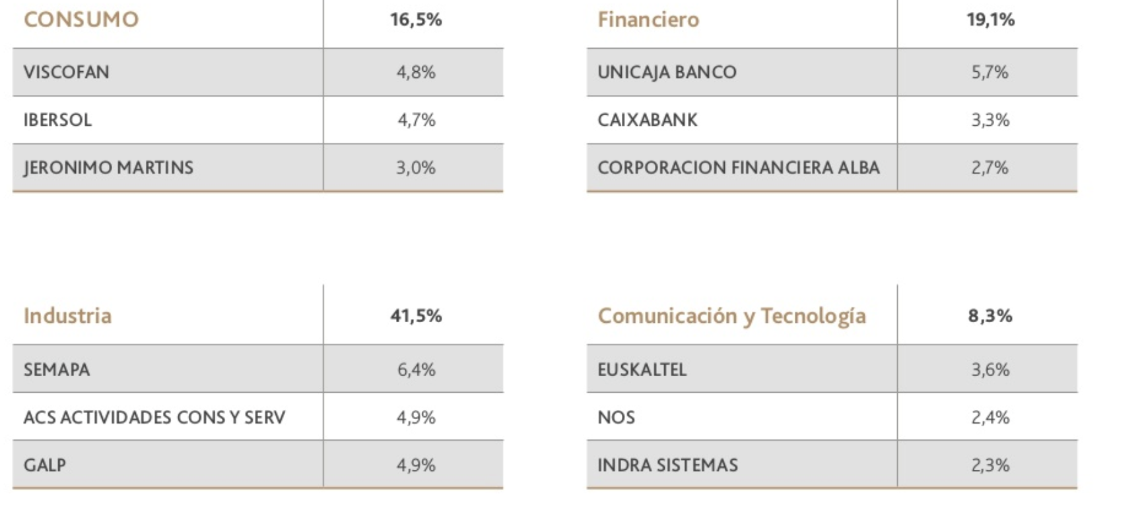
Task: Click the Financiero sector heading
Action: (648, 19)
